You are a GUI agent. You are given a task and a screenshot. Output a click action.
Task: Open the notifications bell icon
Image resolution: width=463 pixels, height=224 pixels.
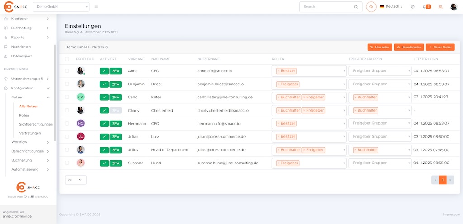[x=424, y=7]
